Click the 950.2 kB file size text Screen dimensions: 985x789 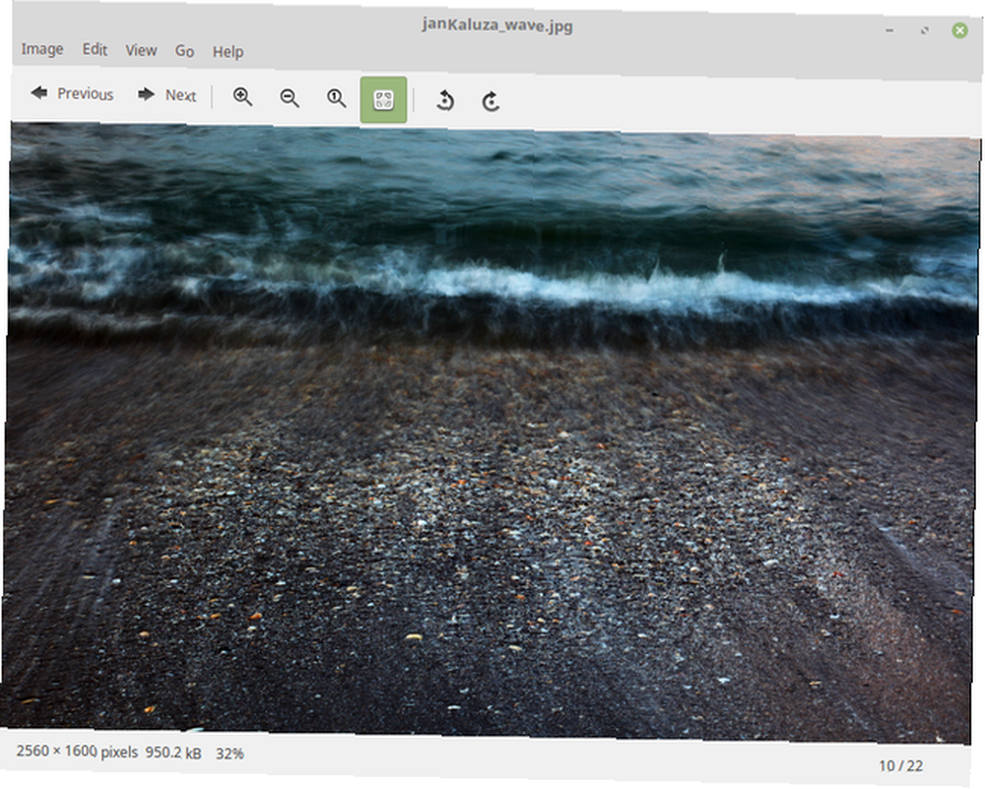click(x=173, y=753)
